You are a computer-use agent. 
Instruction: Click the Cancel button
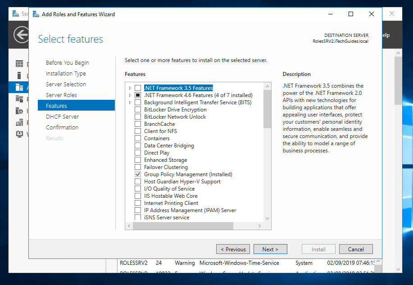pyautogui.click(x=356, y=249)
